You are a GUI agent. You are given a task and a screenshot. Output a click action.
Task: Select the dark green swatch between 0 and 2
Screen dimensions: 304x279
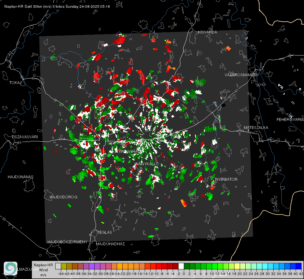pyautogui.click(x=187, y=266)
